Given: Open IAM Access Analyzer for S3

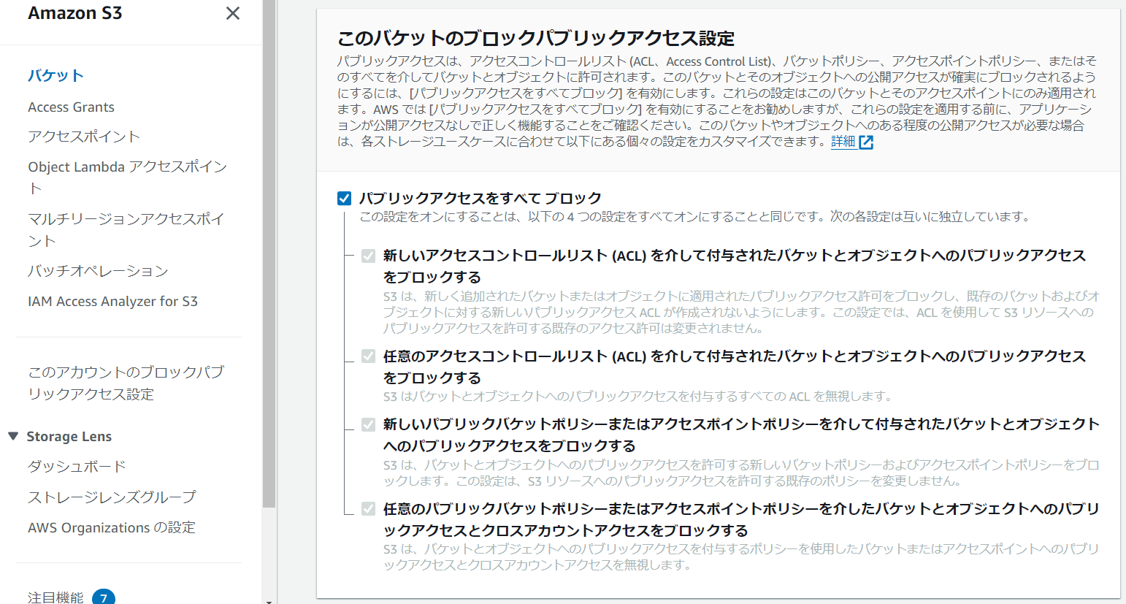Looking at the screenshot, I should (113, 301).
